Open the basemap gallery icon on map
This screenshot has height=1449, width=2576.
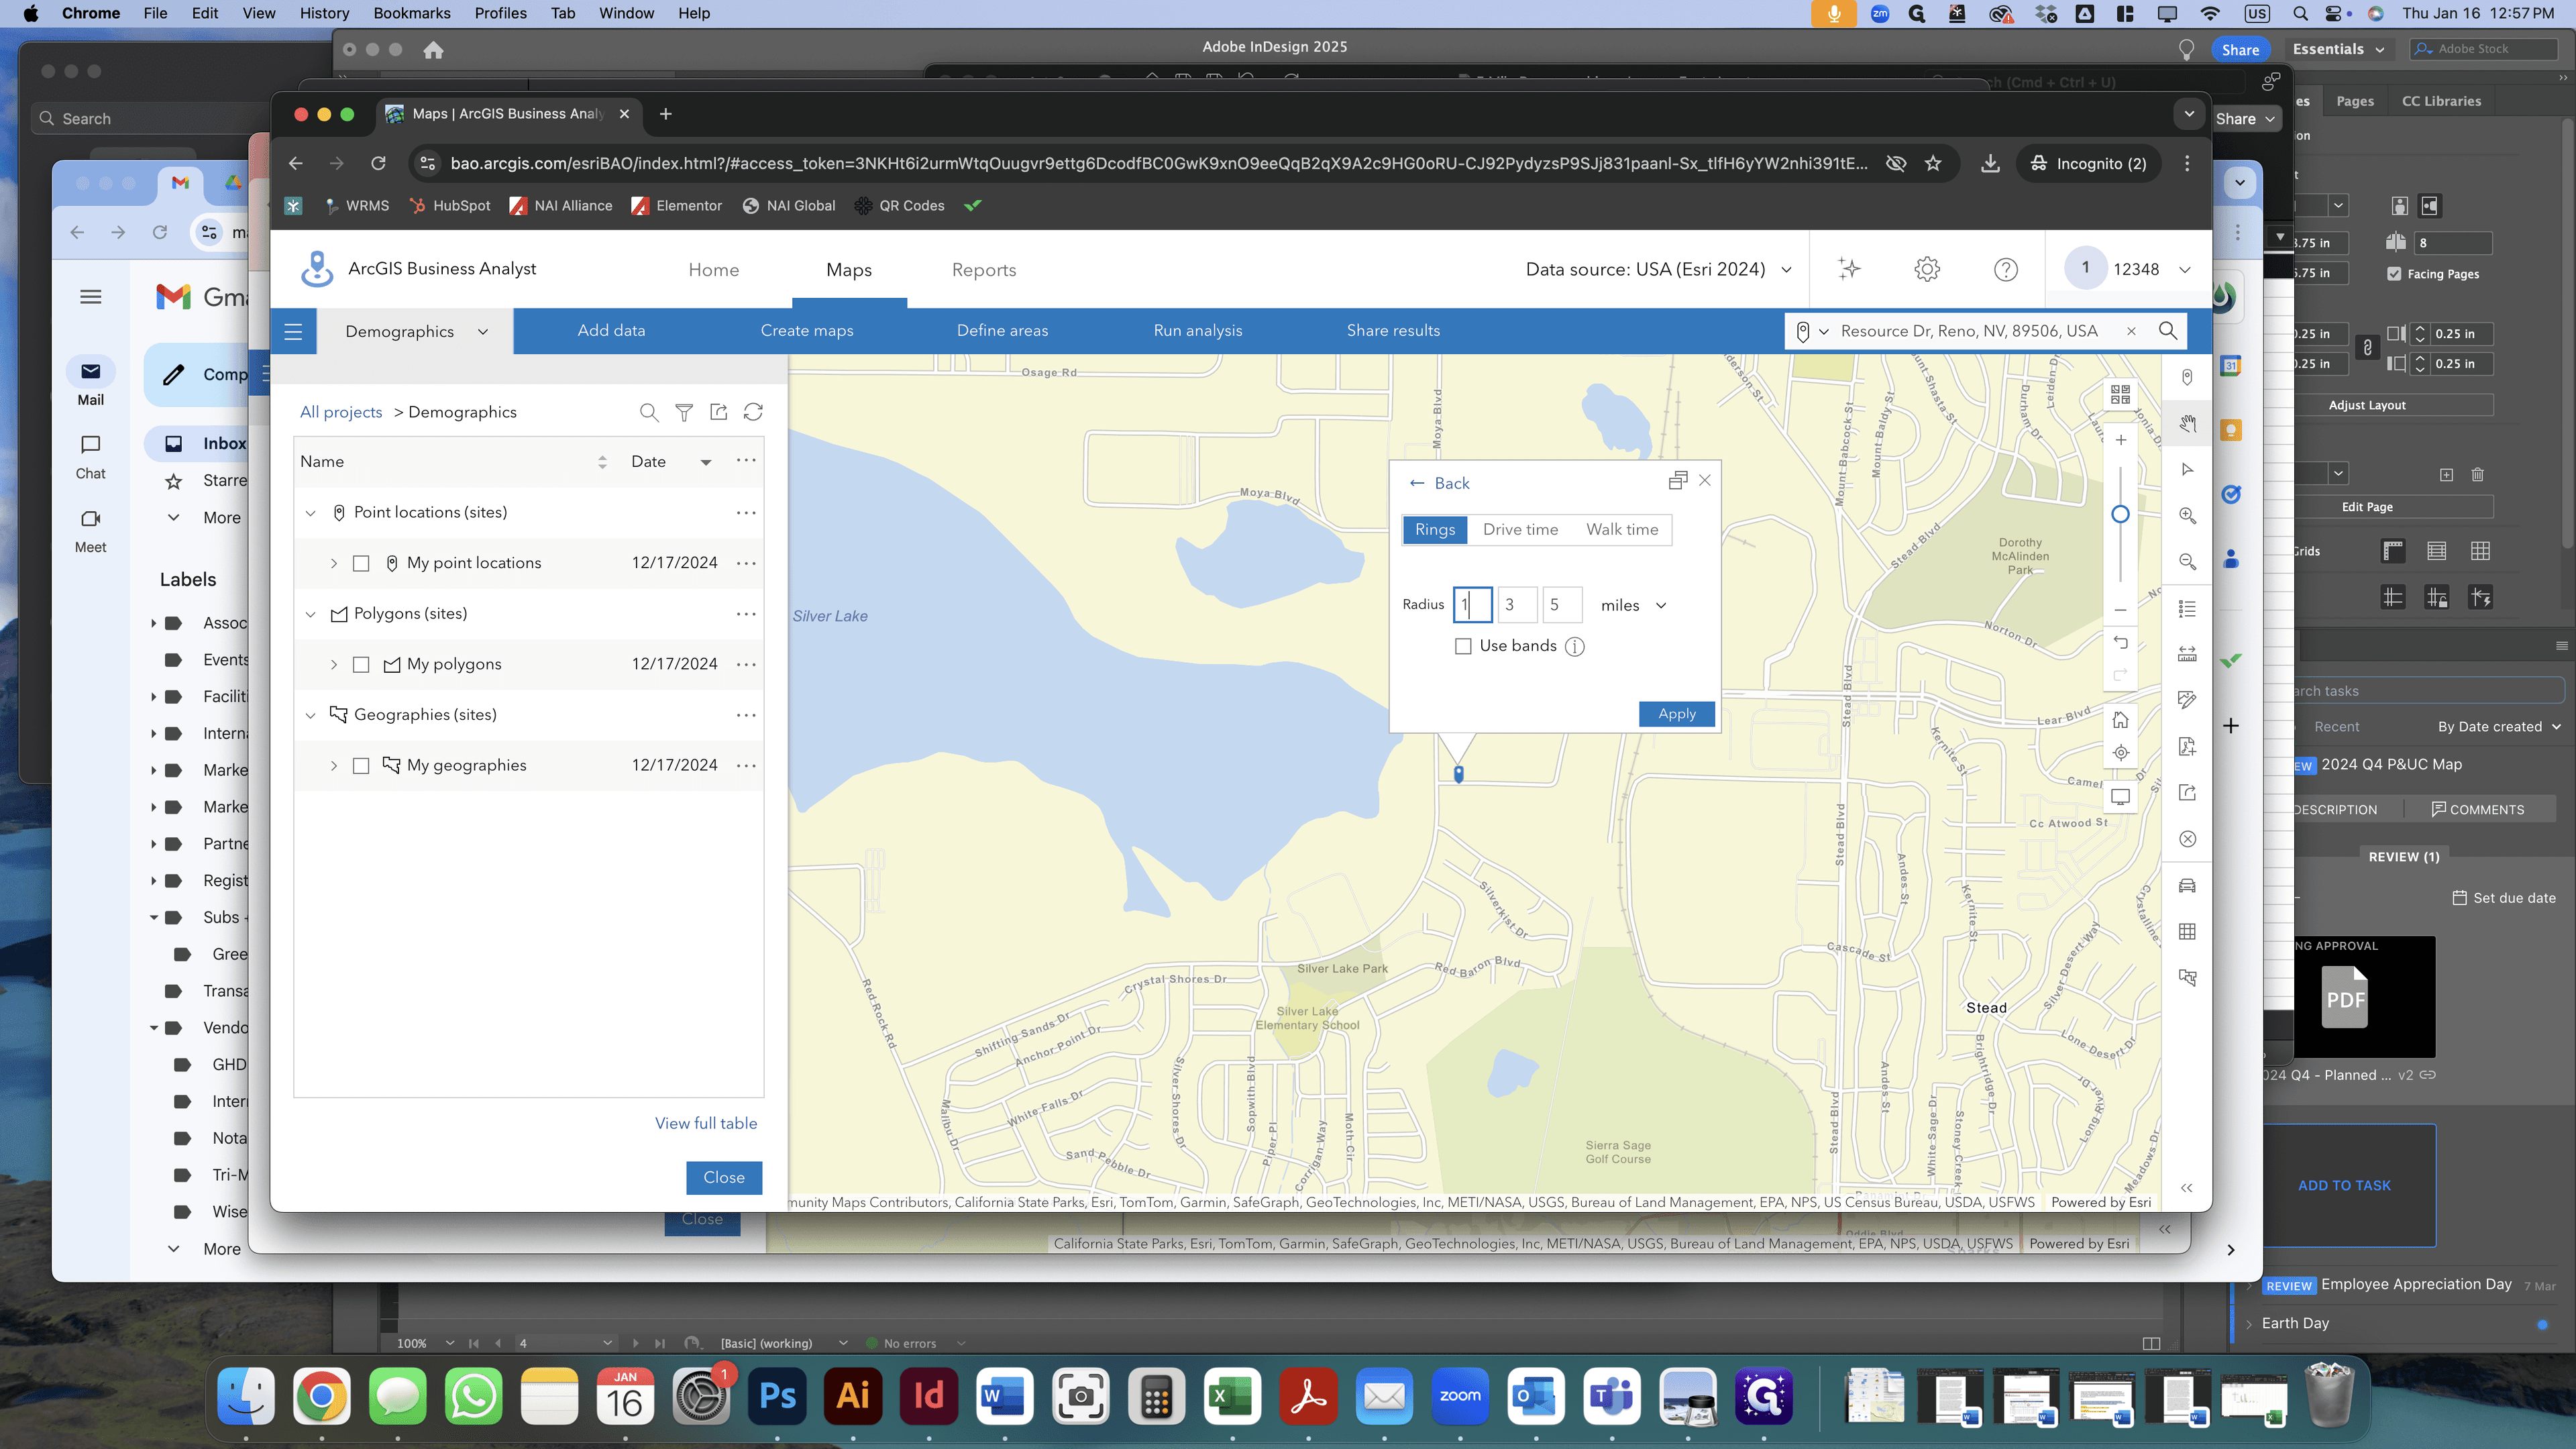click(2120, 394)
